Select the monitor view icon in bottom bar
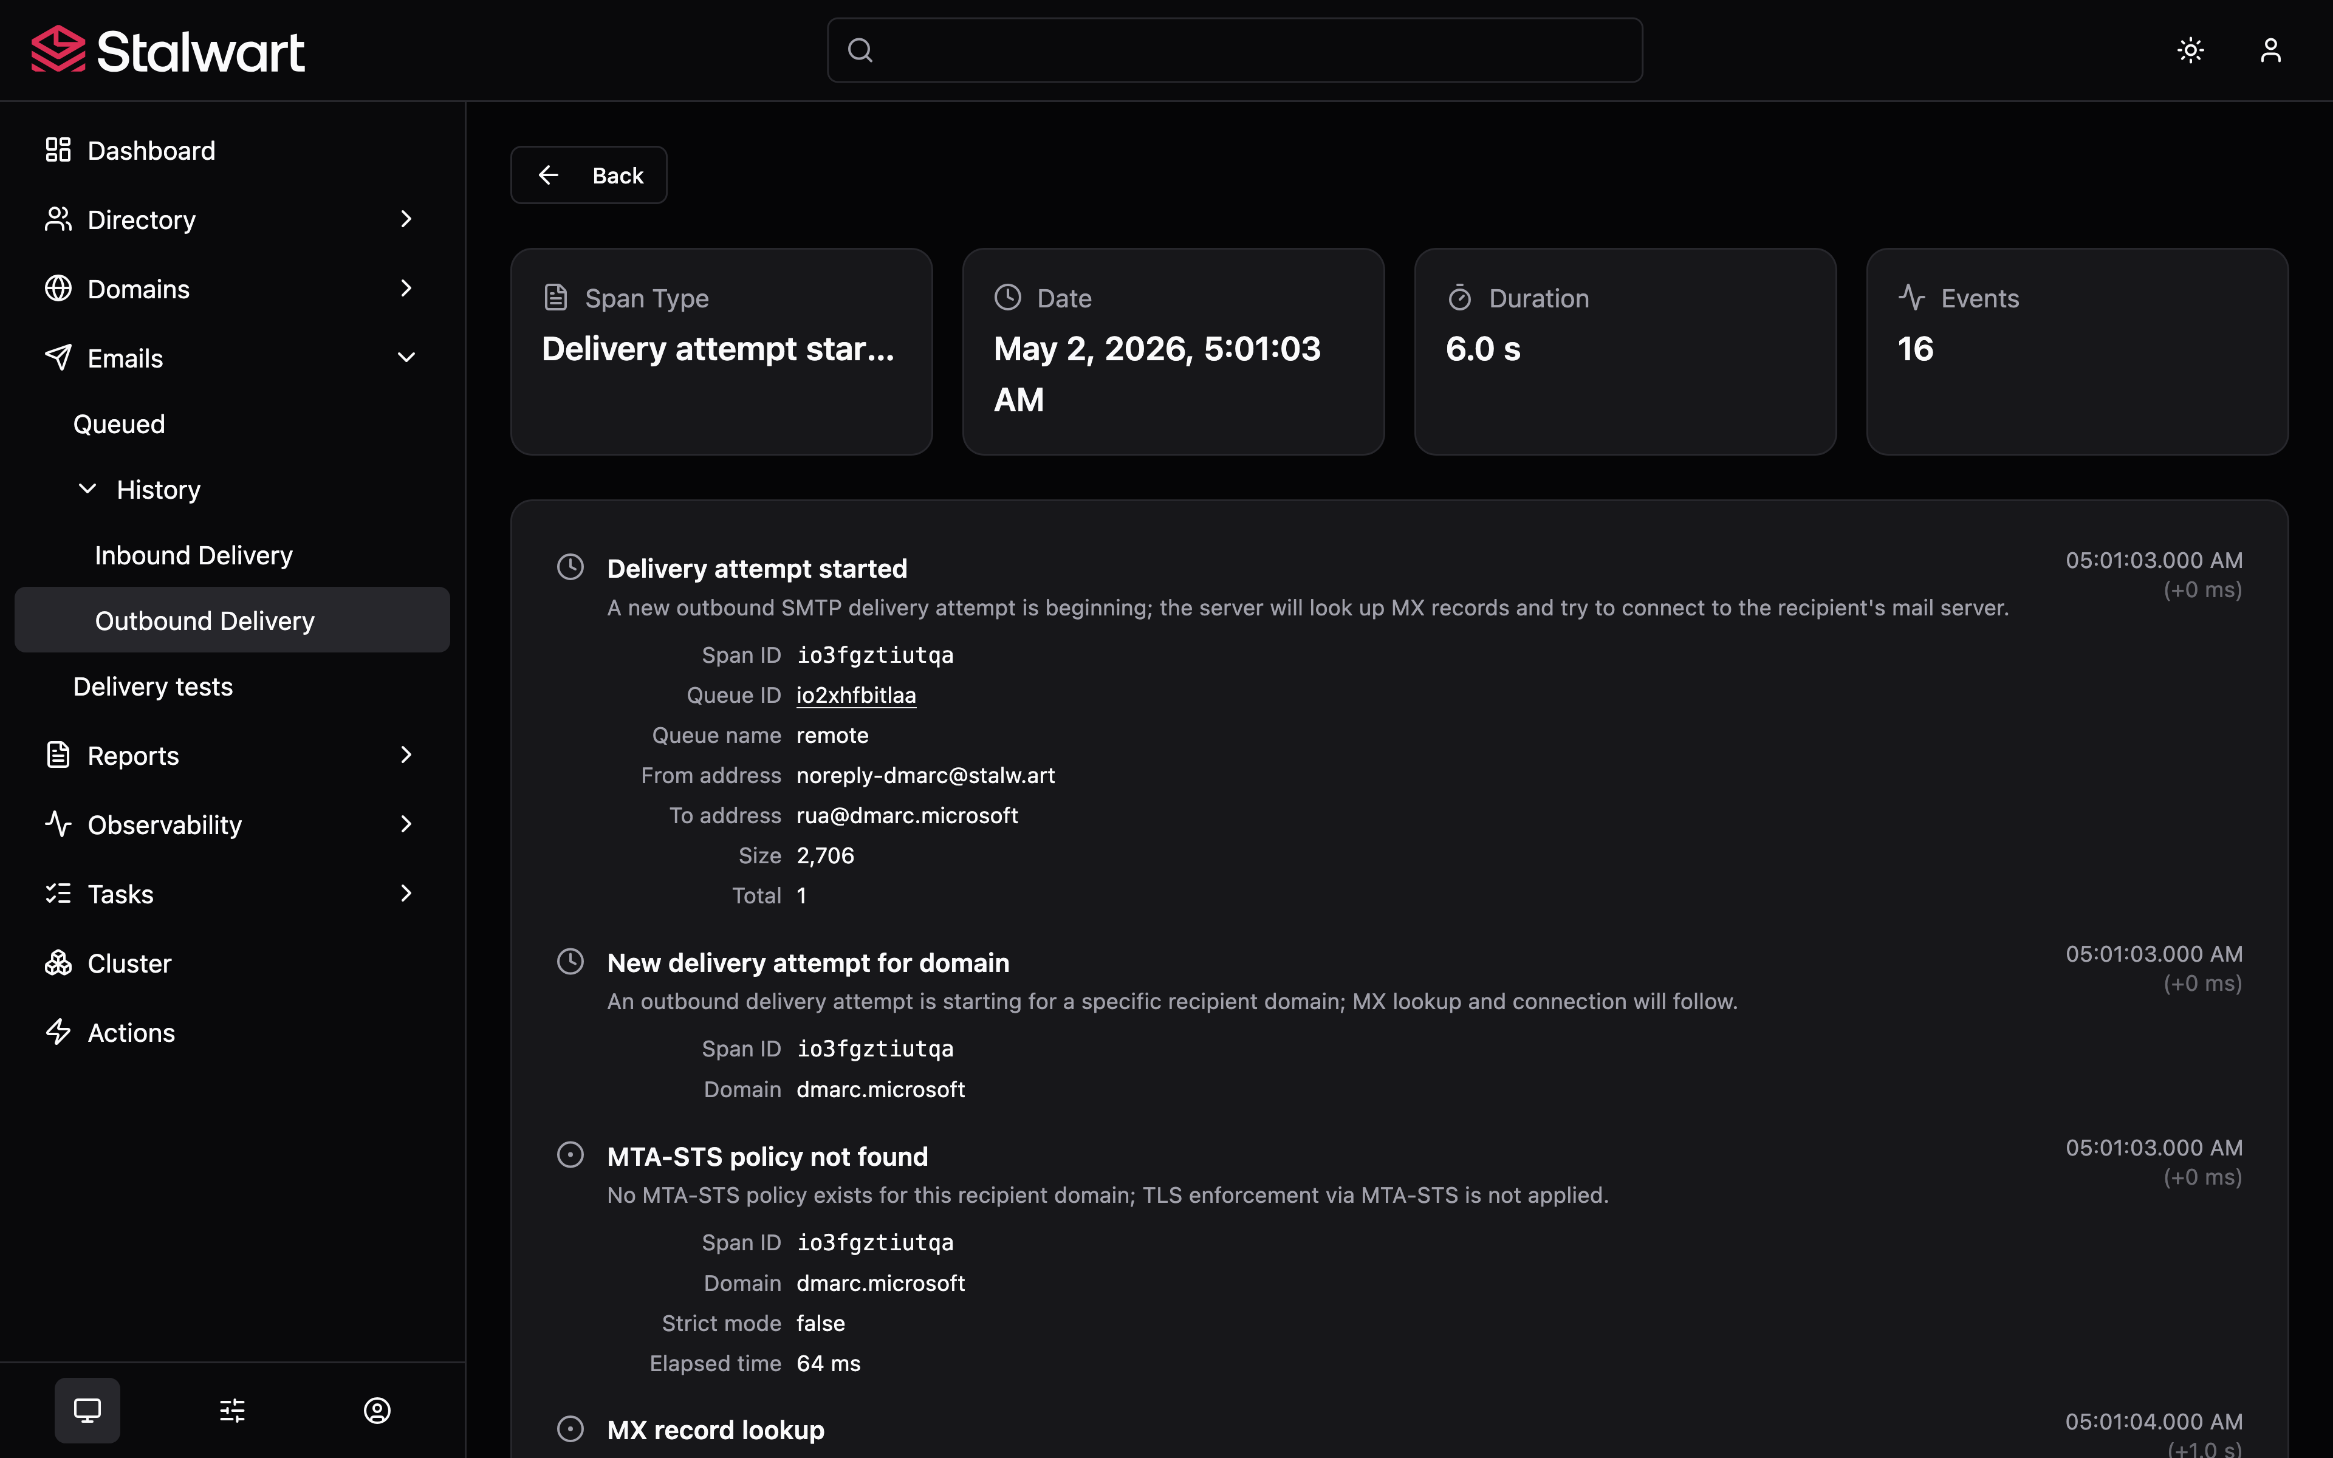The image size is (2333, 1458). point(87,1411)
